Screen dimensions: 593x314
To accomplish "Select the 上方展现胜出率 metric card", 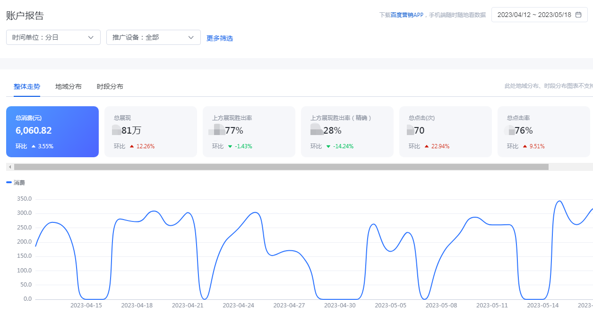I will click(x=249, y=132).
